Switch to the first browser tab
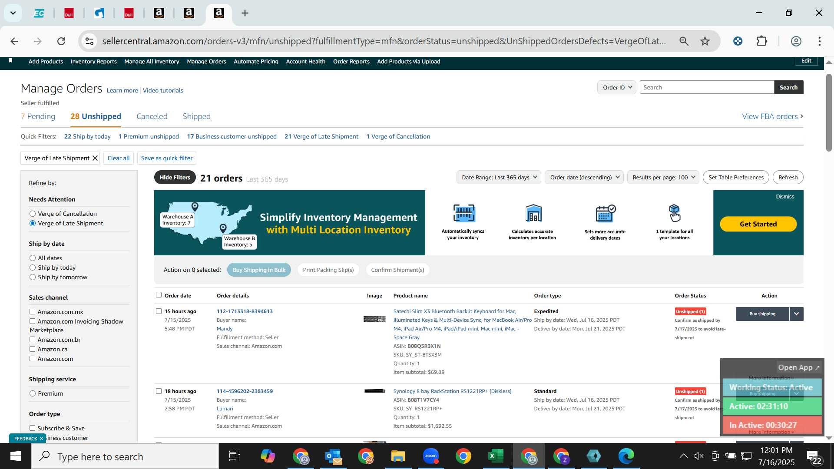The width and height of the screenshot is (834, 469). click(39, 13)
